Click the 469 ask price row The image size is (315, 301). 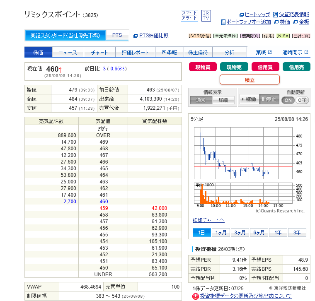(104, 142)
